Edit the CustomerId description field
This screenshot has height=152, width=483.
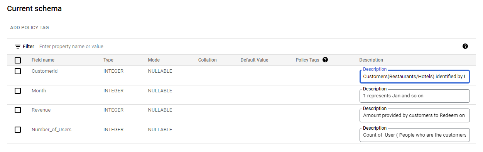point(415,77)
